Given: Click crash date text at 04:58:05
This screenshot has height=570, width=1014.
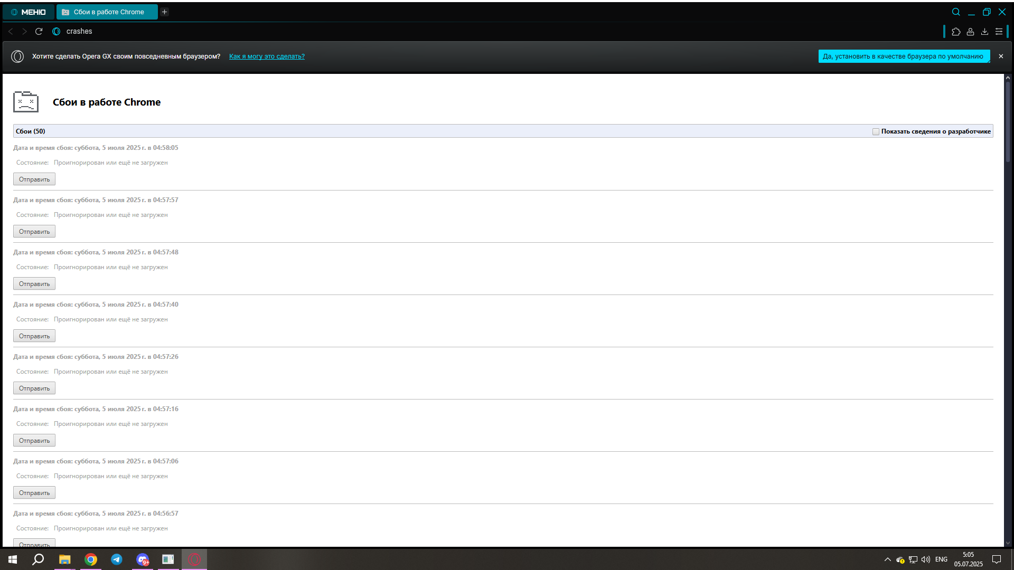Looking at the screenshot, I should [x=96, y=148].
